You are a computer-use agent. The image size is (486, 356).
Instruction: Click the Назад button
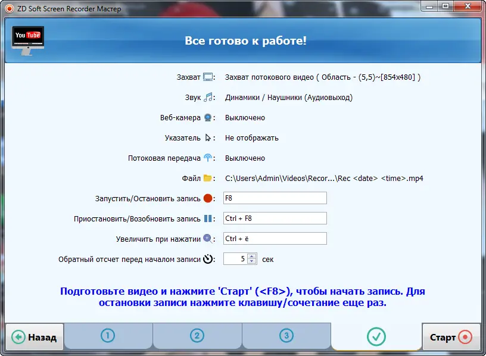pyautogui.click(x=33, y=336)
